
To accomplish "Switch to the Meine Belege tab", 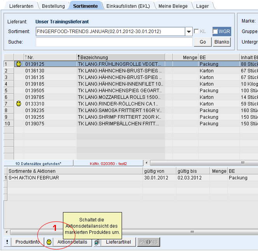I will [x=173, y=6].
